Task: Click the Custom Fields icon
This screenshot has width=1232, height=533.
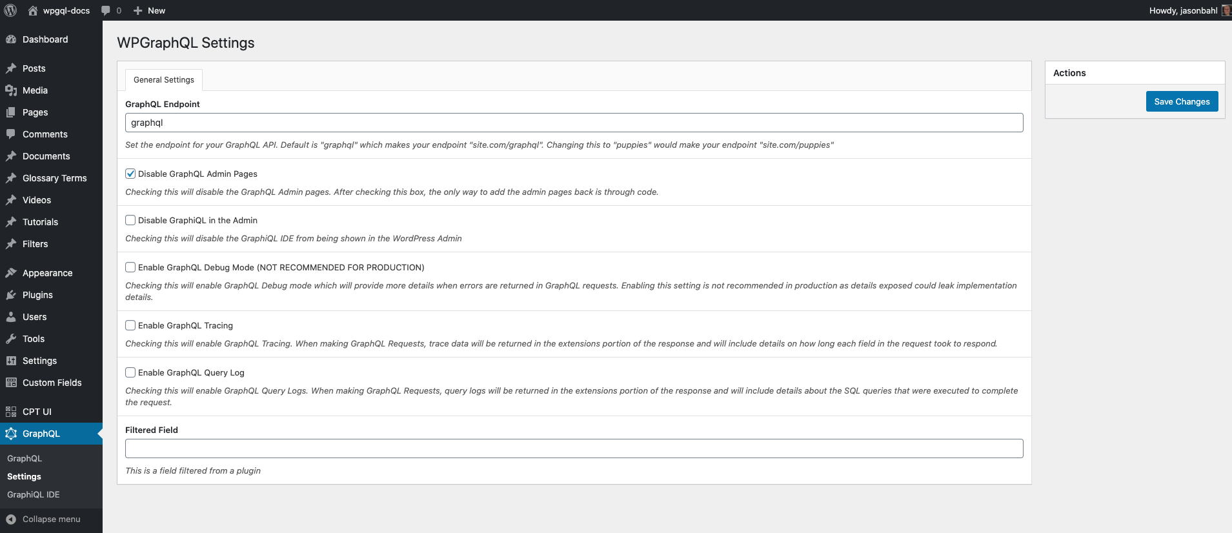Action: (x=11, y=383)
